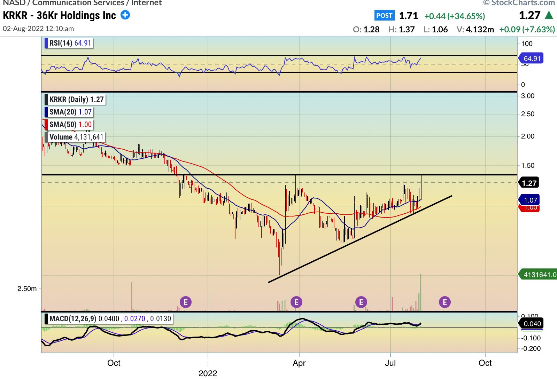
Task: Click the Apr label on the time axis
Action: coord(299,363)
